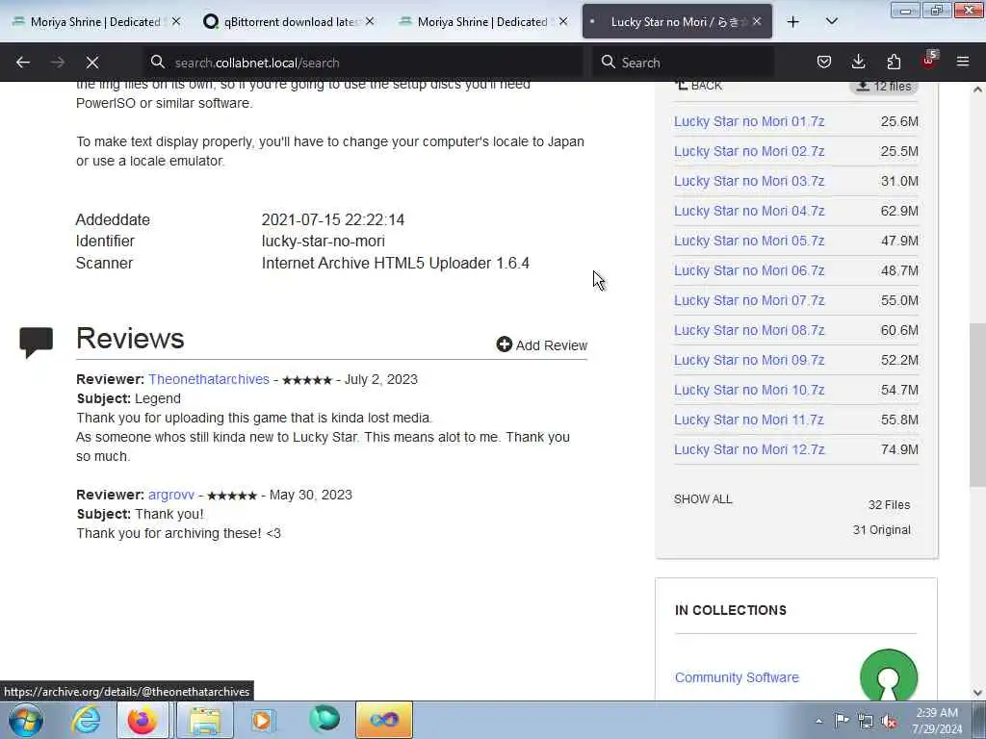Click scrollbar down arrow
The width and height of the screenshot is (986, 739).
click(x=977, y=693)
